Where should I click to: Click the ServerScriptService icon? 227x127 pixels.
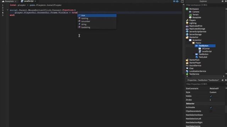[187, 32]
